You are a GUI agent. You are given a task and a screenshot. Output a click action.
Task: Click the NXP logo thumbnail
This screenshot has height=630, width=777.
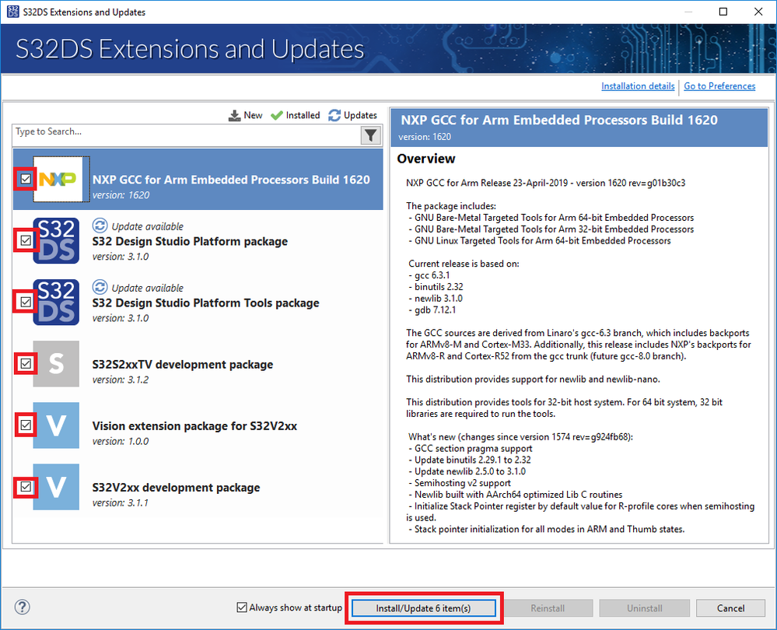click(x=58, y=179)
